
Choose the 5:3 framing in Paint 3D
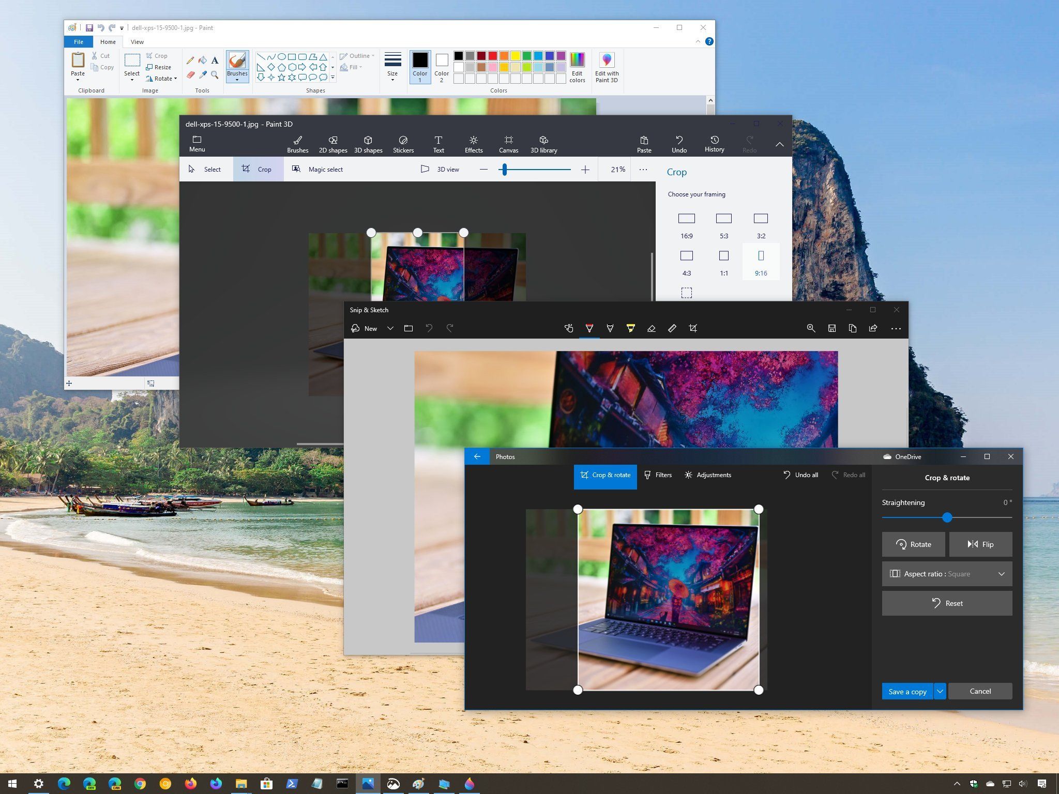724,225
